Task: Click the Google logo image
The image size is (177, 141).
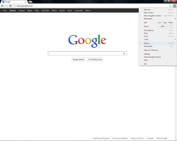Action: (87, 41)
